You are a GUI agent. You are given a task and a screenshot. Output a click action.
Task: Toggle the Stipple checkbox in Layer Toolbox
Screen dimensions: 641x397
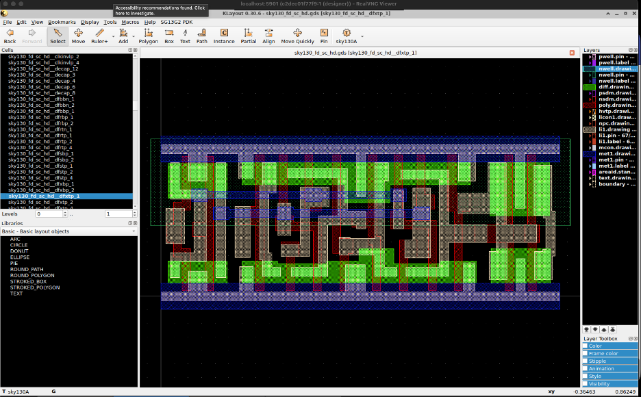tap(586, 361)
